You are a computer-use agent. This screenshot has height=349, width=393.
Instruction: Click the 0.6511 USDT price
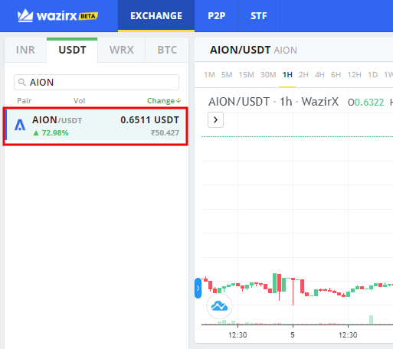coord(149,120)
